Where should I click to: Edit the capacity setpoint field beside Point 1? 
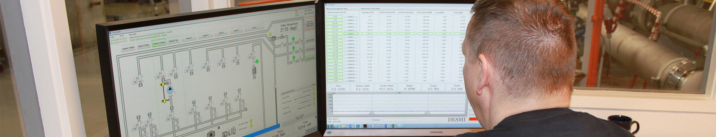click(334, 17)
